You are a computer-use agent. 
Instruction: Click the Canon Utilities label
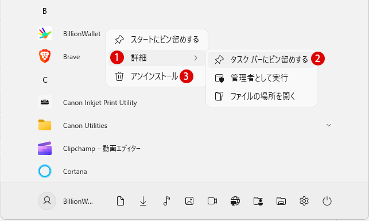85,126
